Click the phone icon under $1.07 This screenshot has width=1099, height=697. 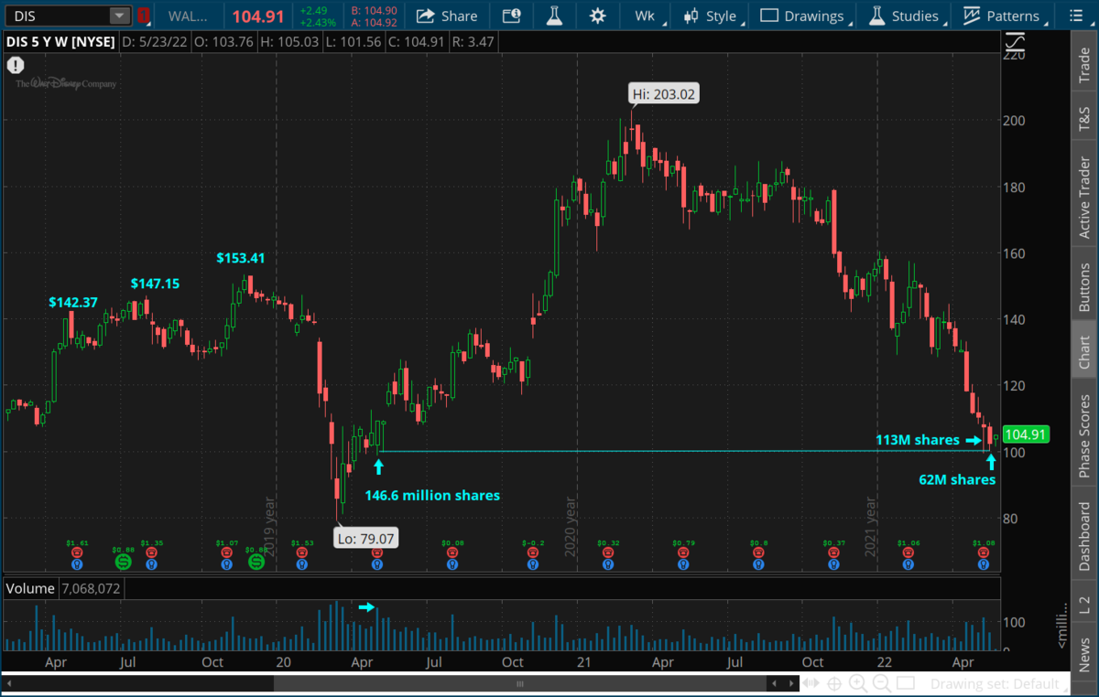tap(227, 552)
